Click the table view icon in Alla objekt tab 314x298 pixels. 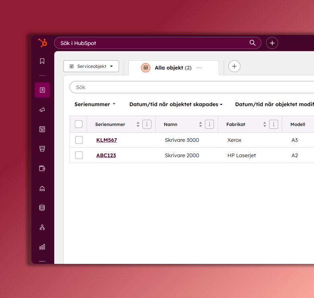(146, 67)
